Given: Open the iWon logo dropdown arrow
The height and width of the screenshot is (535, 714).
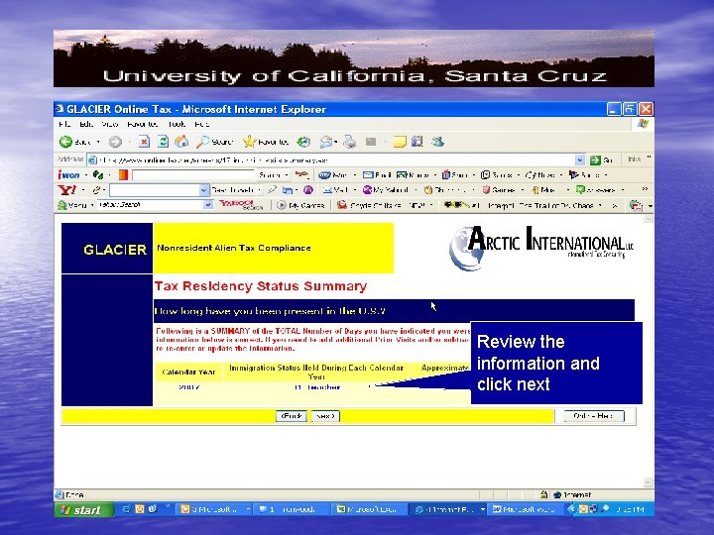Looking at the screenshot, I should [x=85, y=175].
